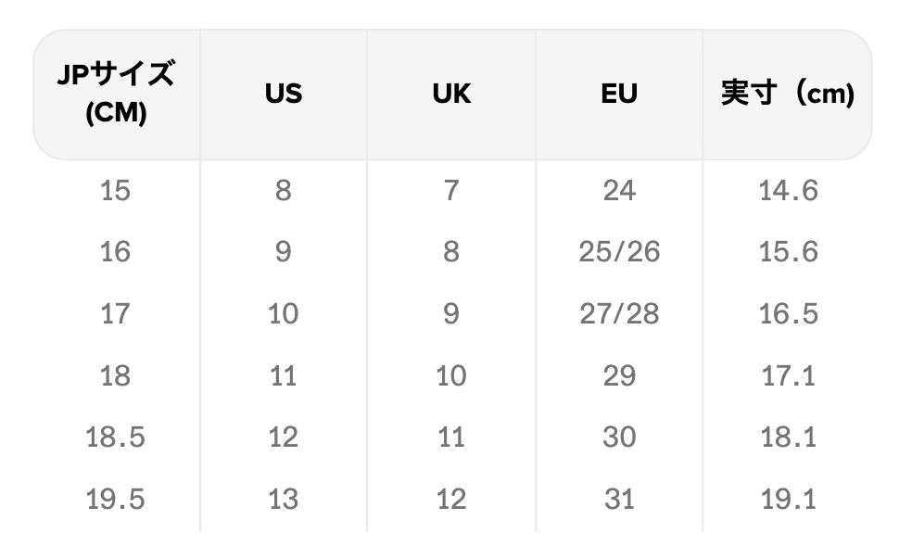This screenshot has height=558, width=899.
Task: Click the US column header
Action: (x=284, y=94)
